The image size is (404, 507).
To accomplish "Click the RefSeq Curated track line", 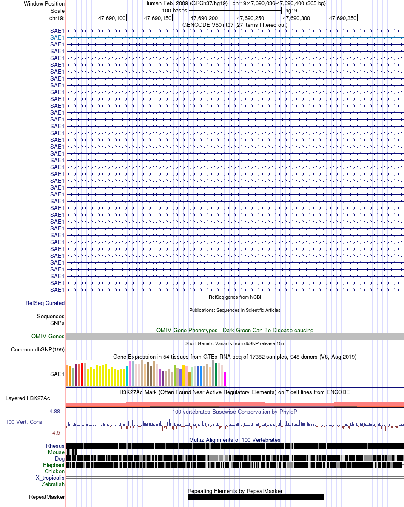I will click(235, 303).
